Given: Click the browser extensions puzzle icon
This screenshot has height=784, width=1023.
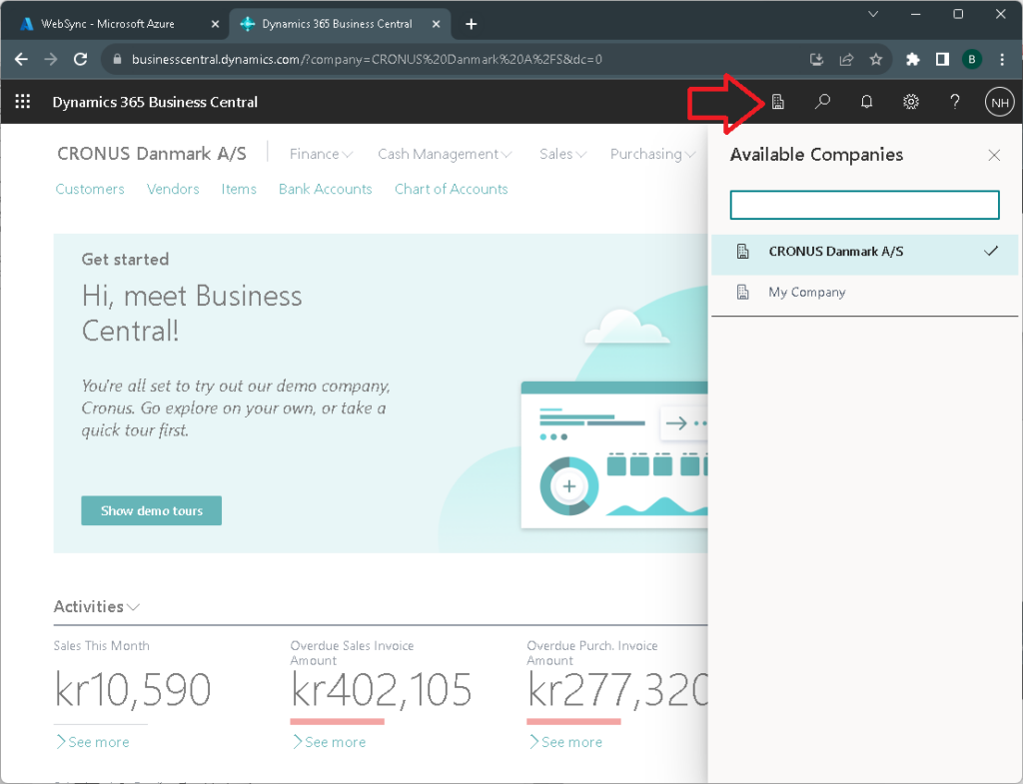Looking at the screenshot, I should click(x=912, y=59).
